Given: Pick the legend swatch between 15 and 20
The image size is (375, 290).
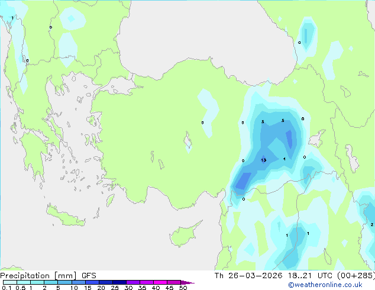Looking at the screenshot, I should [92, 282].
